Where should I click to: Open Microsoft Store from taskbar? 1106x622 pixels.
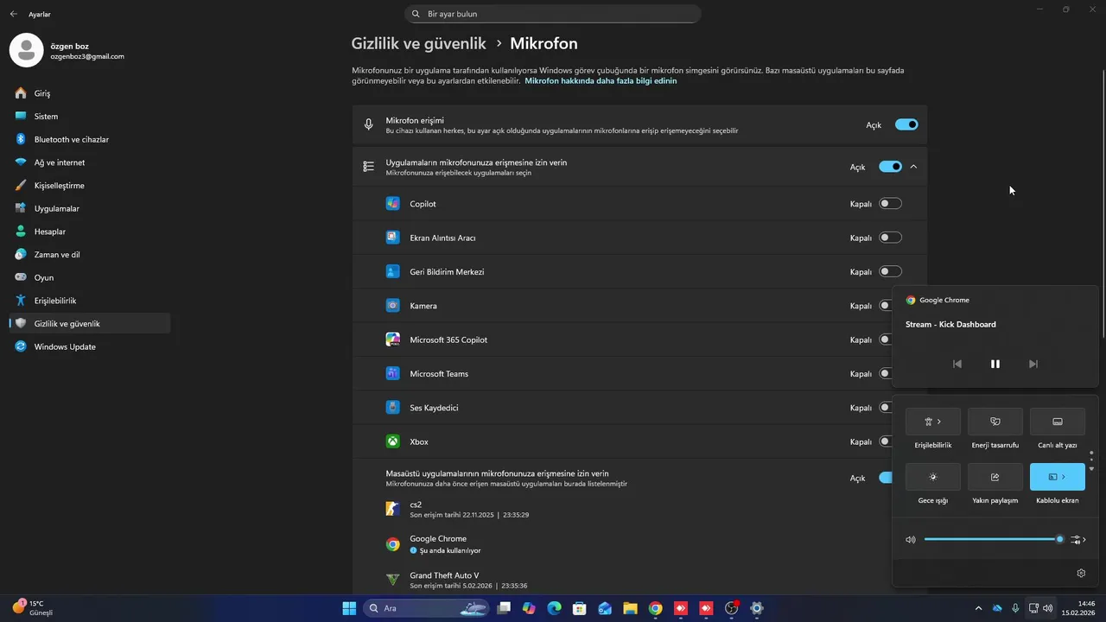(x=580, y=608)
